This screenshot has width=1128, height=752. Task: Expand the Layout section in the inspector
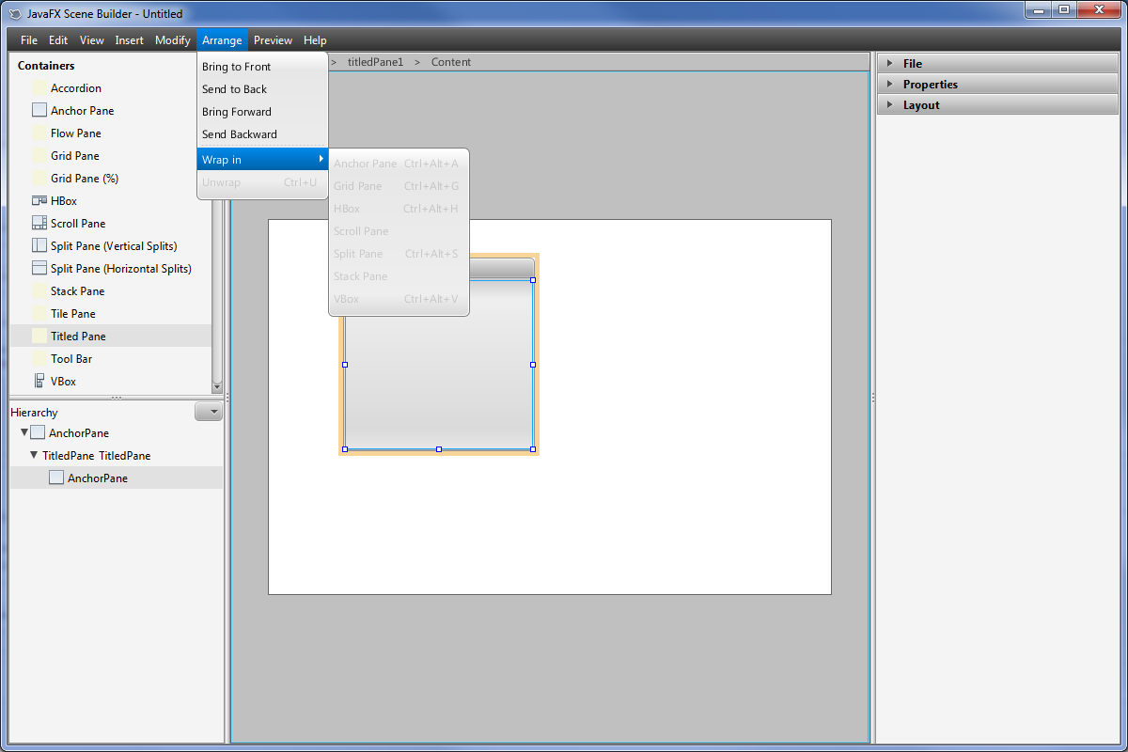pyautogui.click(x=889, y=105)
